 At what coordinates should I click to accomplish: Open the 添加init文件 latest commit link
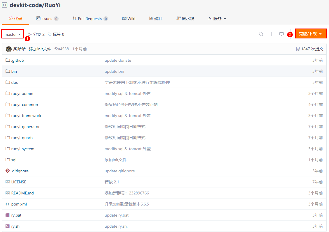[x=40, y=49]
